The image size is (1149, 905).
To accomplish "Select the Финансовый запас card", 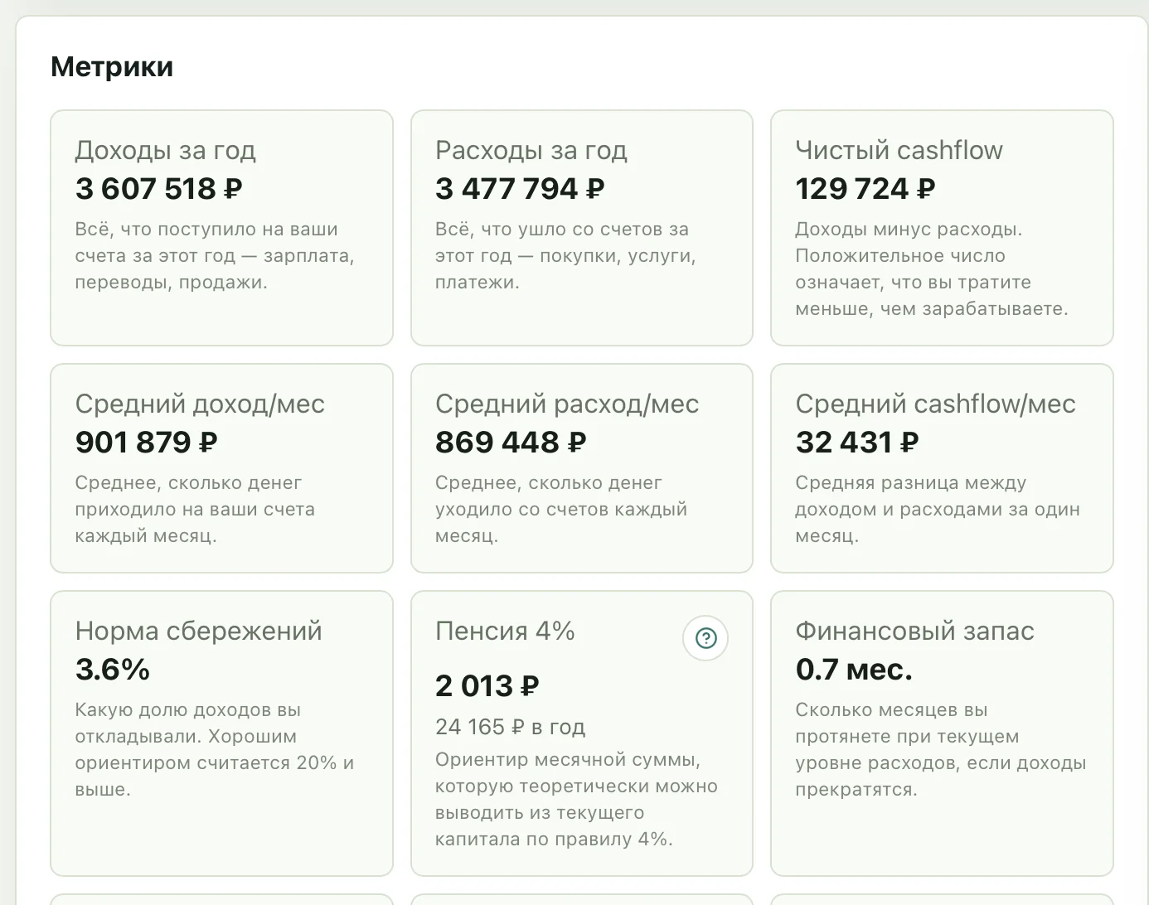I will pyautogui.click(x=942, y=733).
